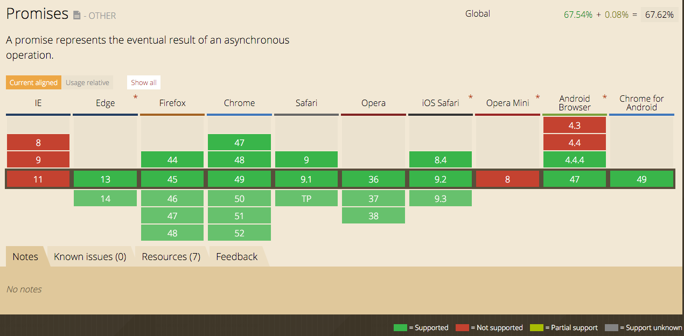
Task: Click Firefox version 46 cell
Action: pos(172,199)
